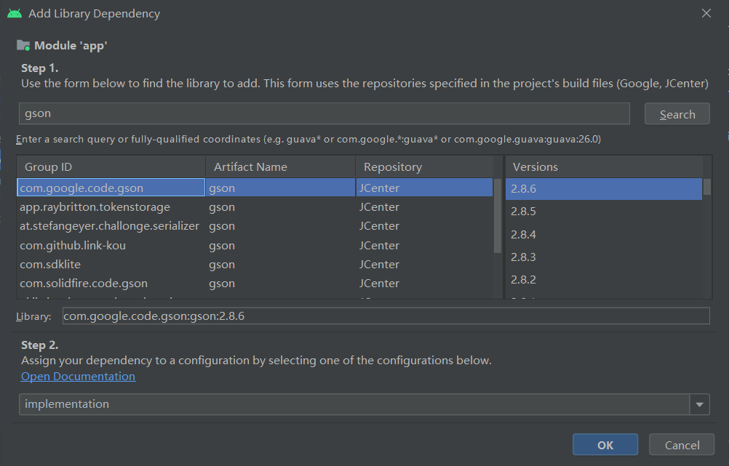Choose version 2.8.5

[603, 212]
